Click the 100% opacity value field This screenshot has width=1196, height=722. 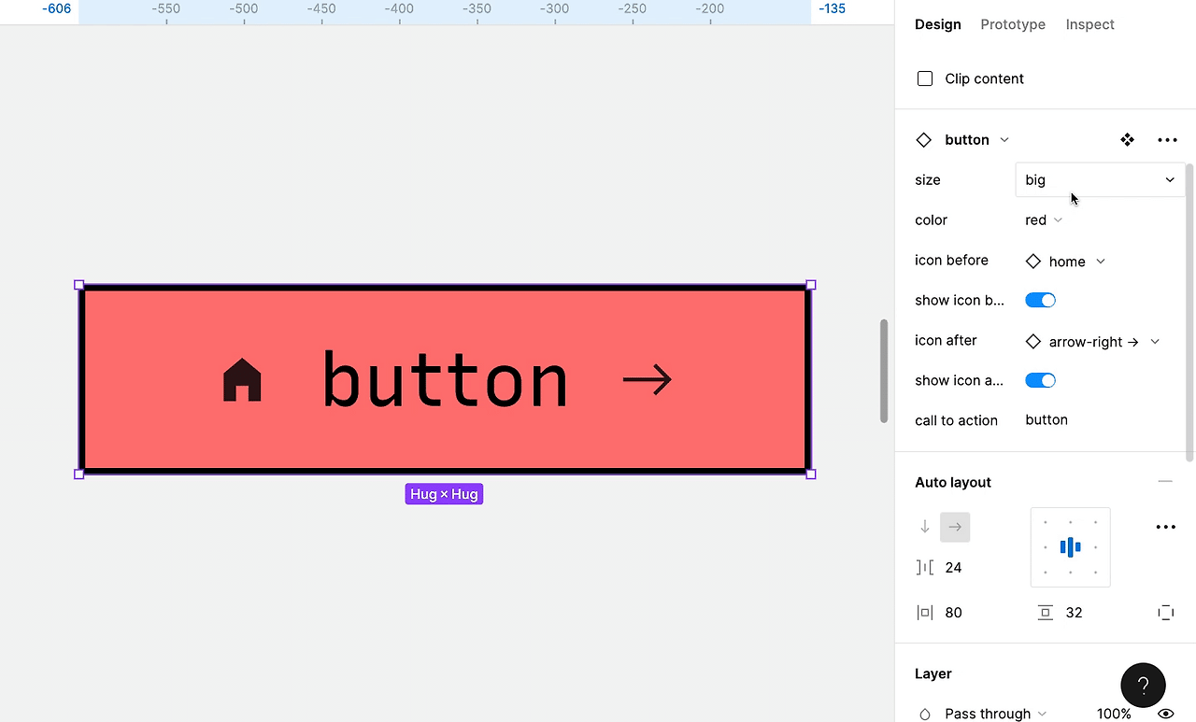(x=1114, y=713)
